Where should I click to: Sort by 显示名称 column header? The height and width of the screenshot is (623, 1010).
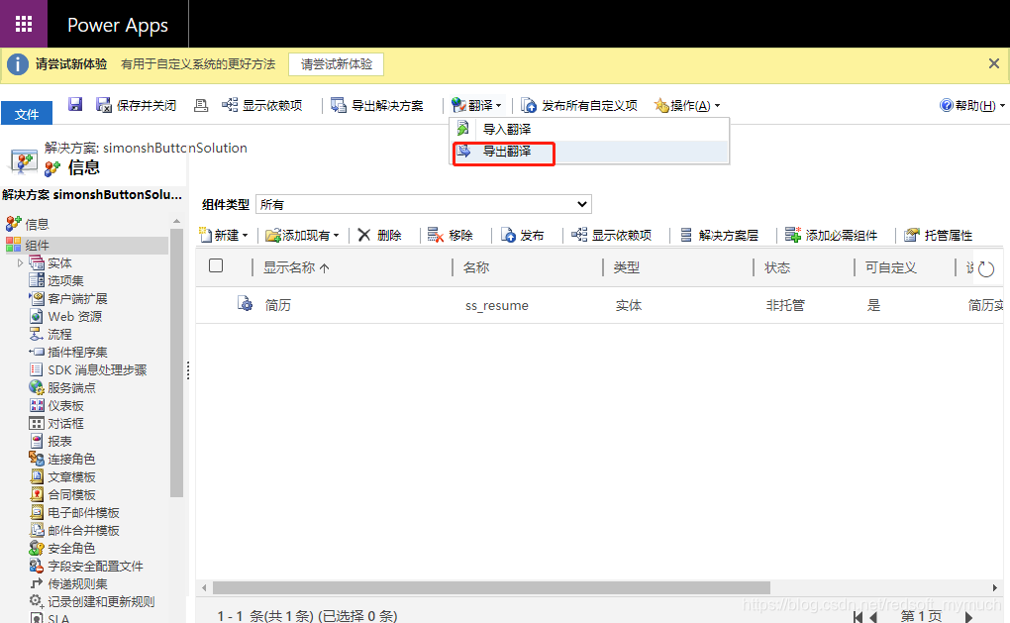tap(296, 267)
